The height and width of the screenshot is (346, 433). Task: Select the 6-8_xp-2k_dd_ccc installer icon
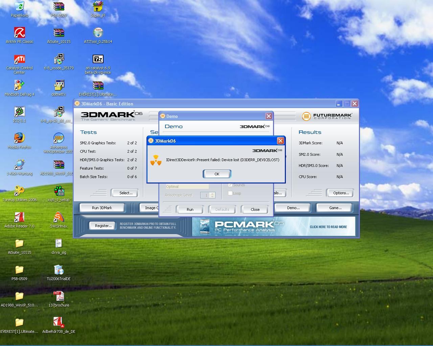point(59,112)
